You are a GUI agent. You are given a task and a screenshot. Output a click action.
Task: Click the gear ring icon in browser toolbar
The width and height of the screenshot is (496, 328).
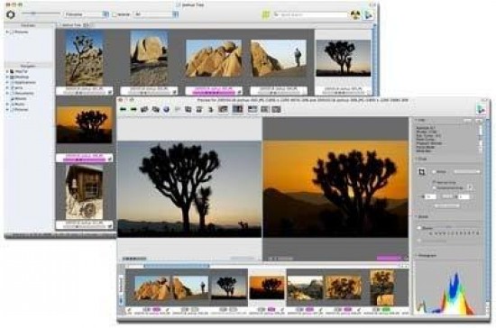click(11, 14)
